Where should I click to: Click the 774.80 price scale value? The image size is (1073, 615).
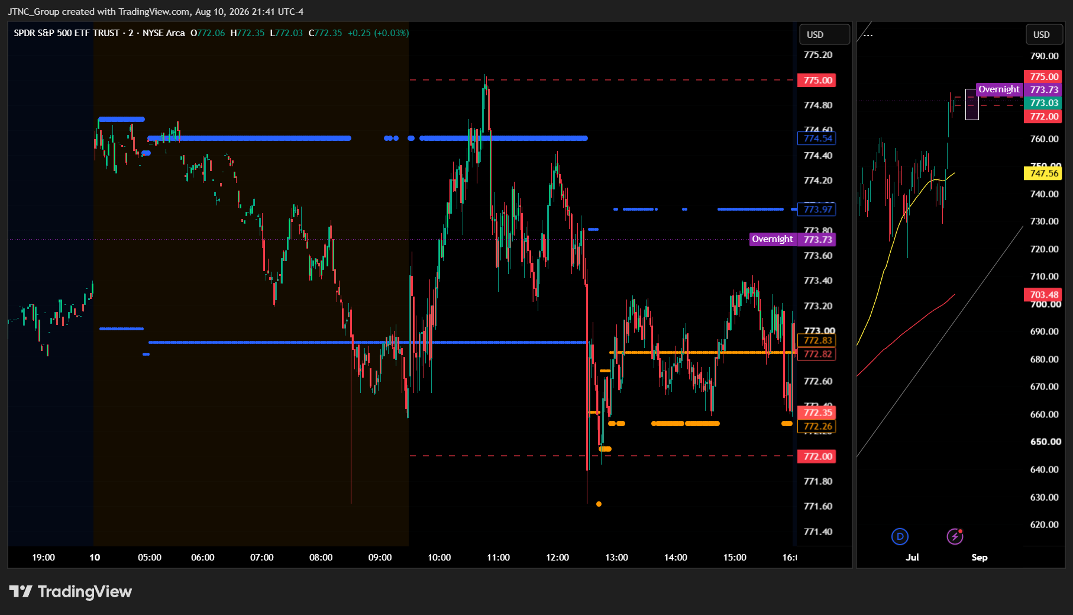pyautogui.click(x=818, y=105)
